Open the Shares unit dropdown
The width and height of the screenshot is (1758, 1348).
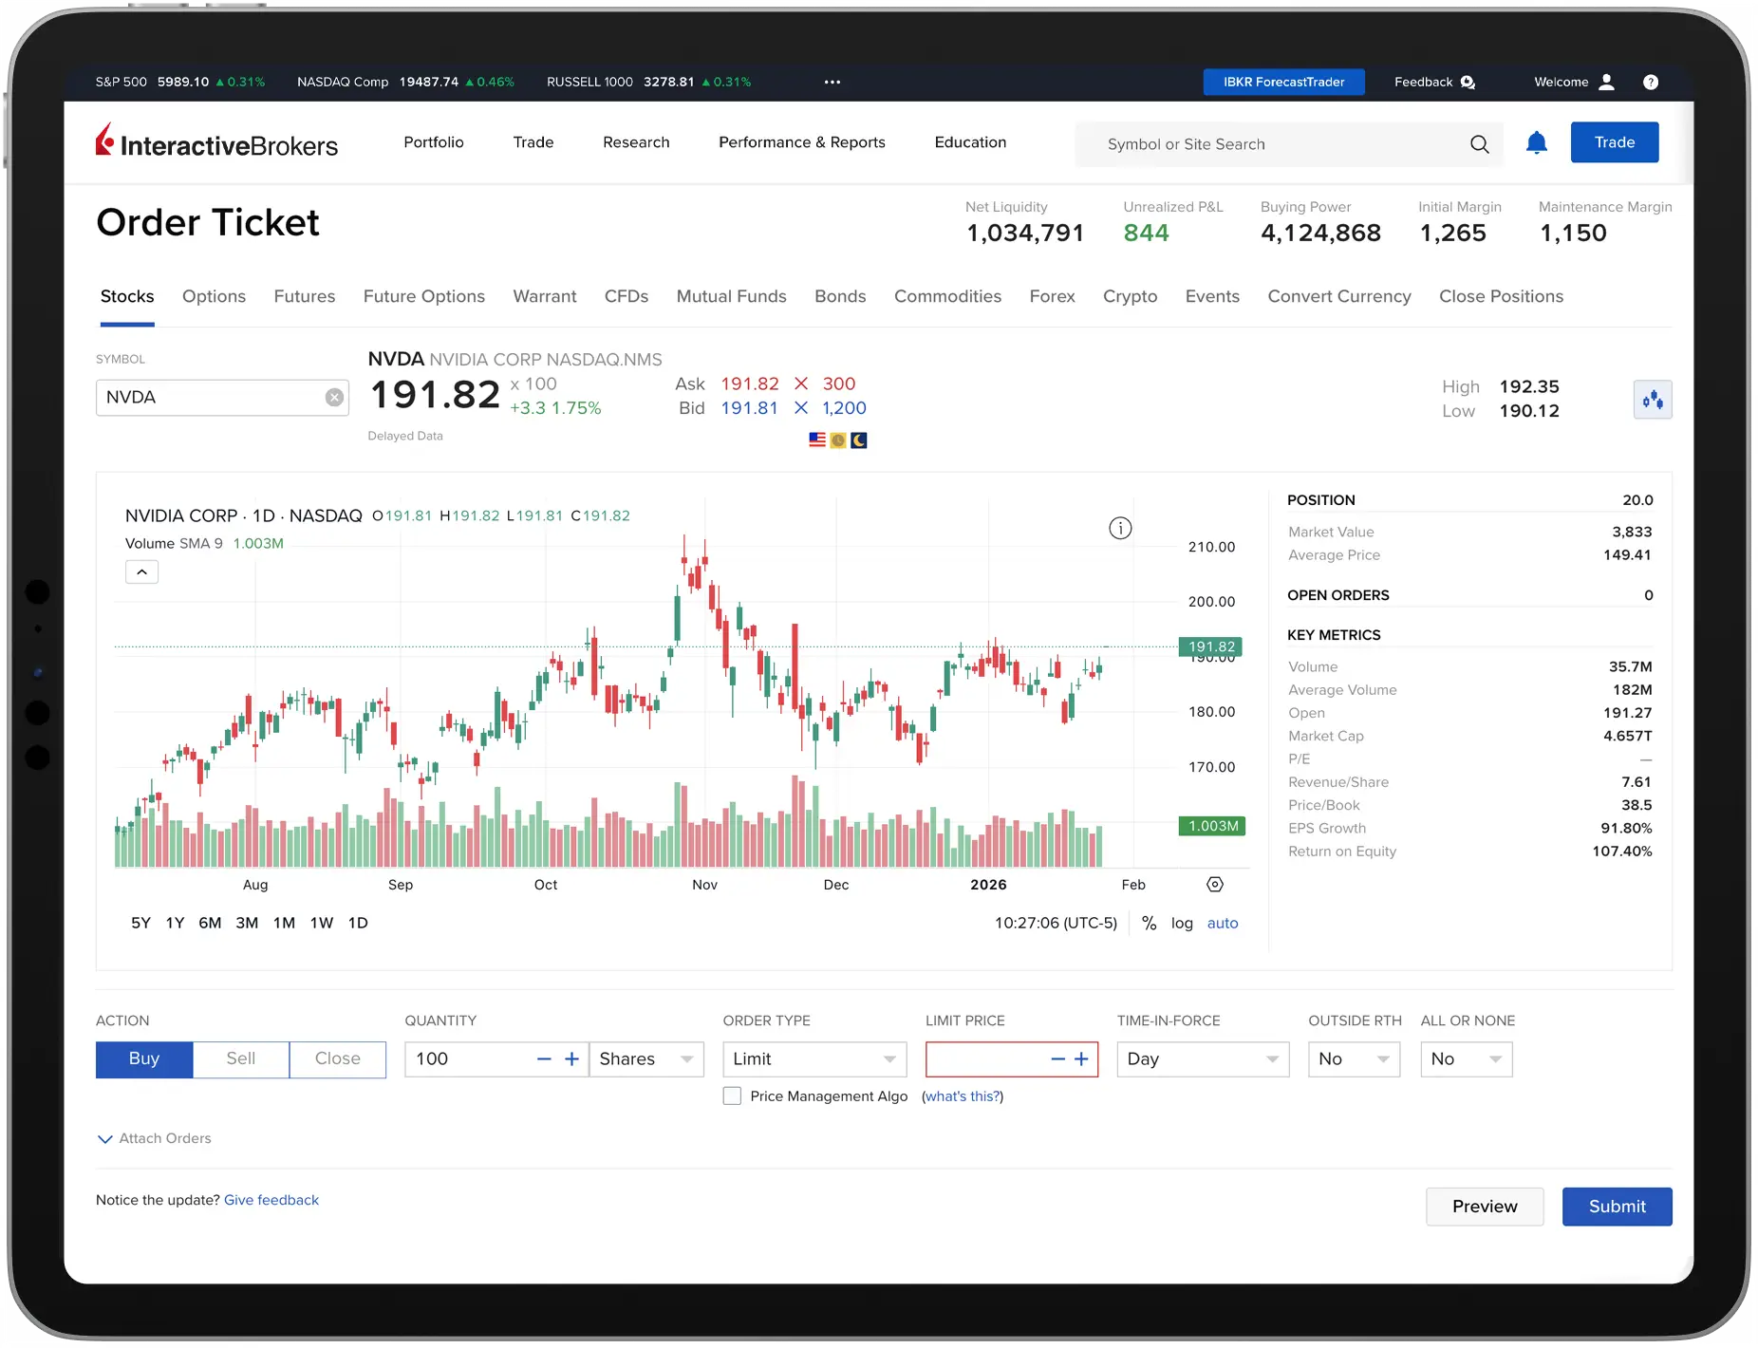646,1059
